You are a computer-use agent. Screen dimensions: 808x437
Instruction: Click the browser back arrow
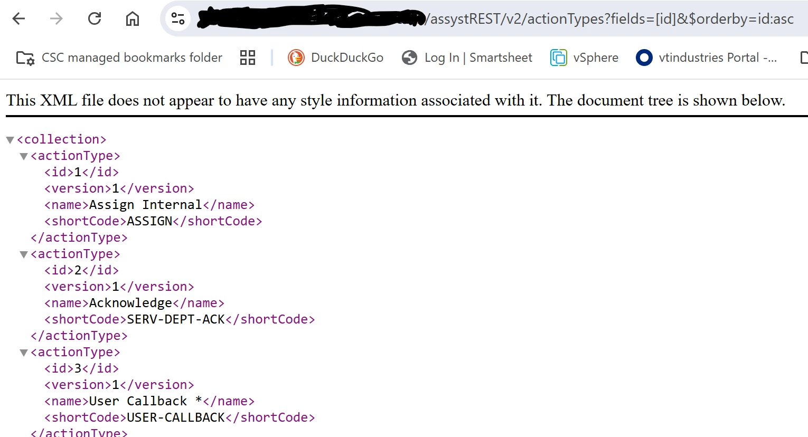(x=19, y=19)
